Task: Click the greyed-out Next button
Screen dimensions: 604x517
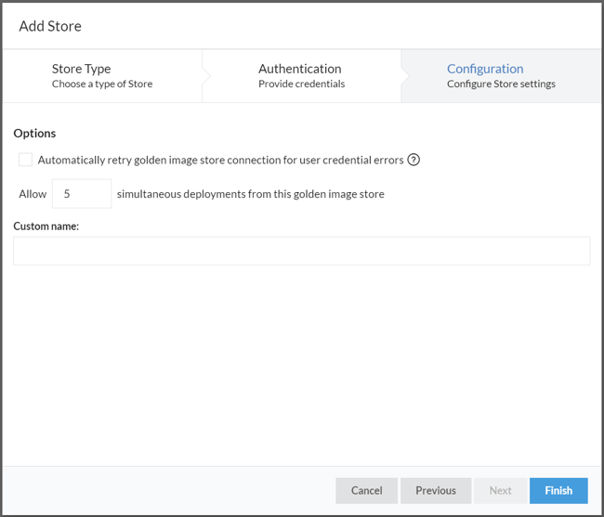Action: click(500, 490)
